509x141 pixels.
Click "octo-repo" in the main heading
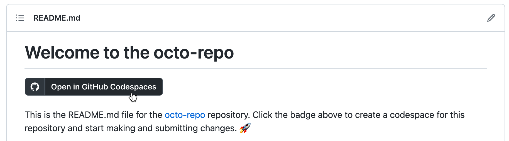click(194, 52)
